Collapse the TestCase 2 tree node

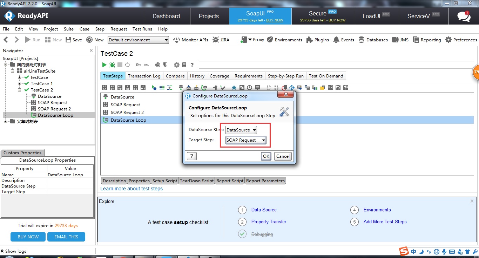tap(20, 90)
